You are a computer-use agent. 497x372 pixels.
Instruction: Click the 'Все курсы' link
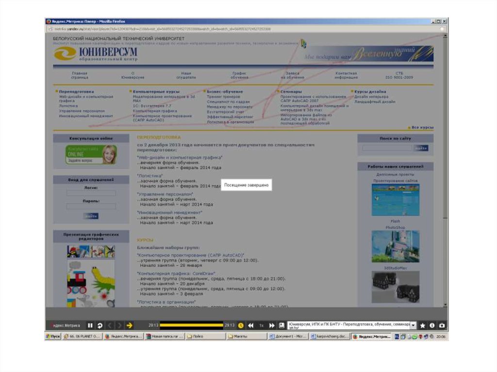tap(422, 128)
